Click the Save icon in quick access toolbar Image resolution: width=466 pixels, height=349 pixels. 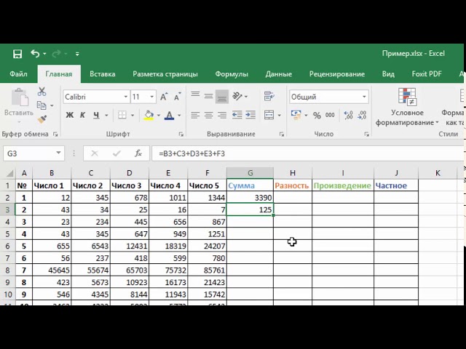(17, 54)
